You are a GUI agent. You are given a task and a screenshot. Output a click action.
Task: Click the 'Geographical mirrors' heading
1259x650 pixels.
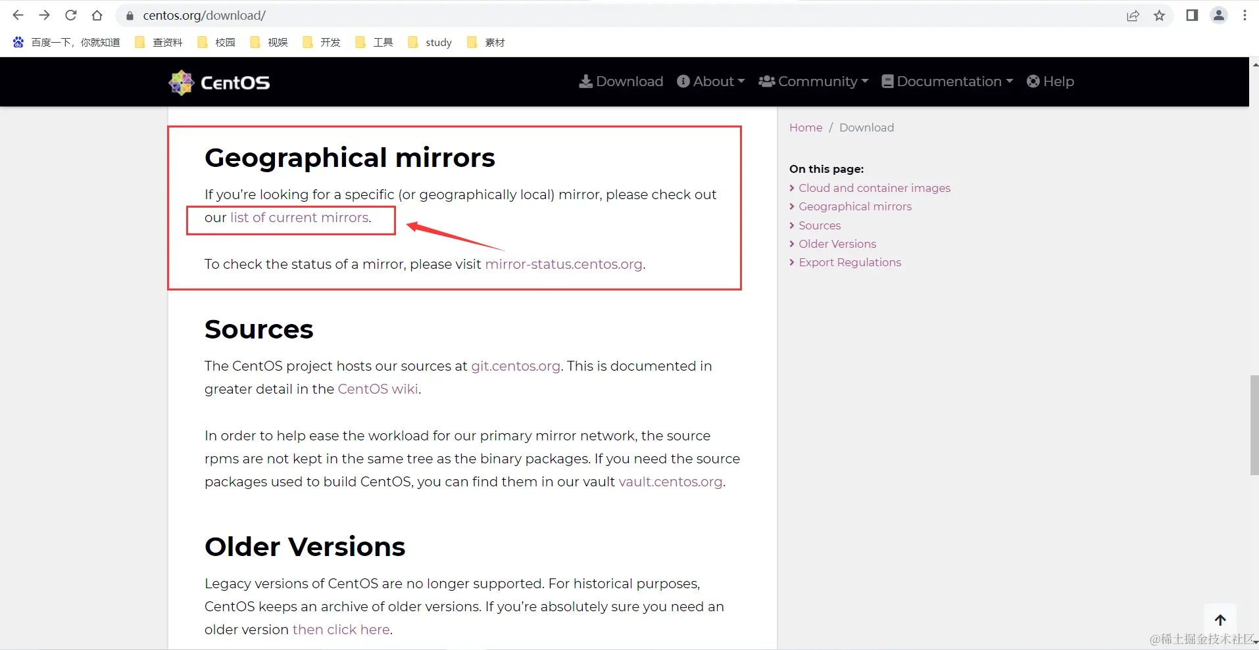point(350,158)
